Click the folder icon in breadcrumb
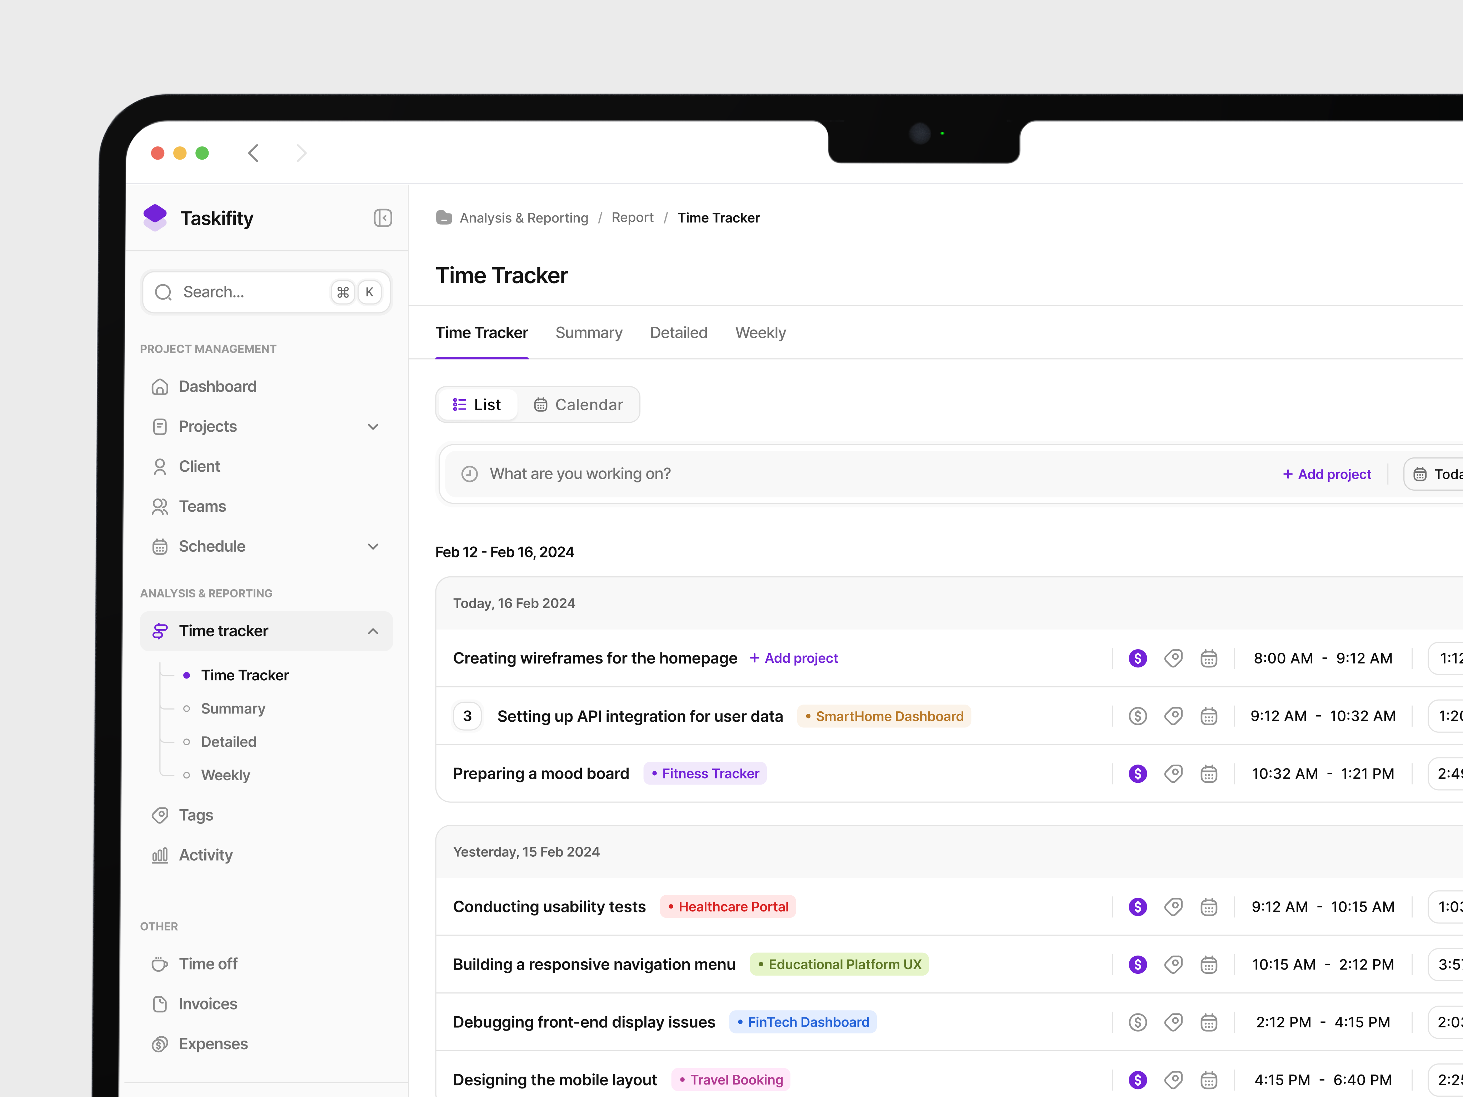The width and height of the screenshot is (1463, 1097). pos(444,217)
